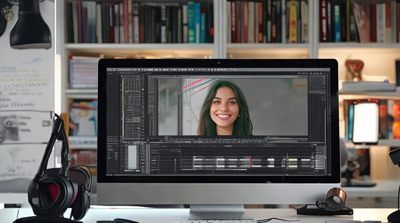Click the horizontal scrollbar beneath the timeline clips
The width and height of the screenshot is (400, 223).
coord(214,169)
